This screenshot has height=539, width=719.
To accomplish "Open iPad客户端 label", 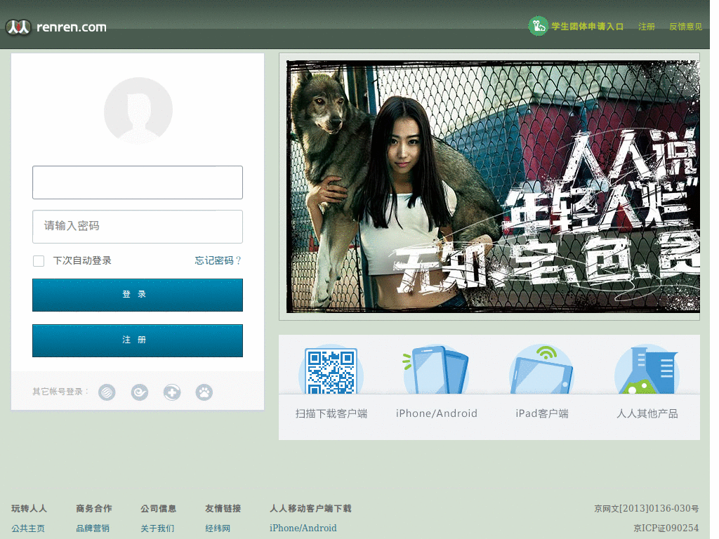I will [542, 414].
